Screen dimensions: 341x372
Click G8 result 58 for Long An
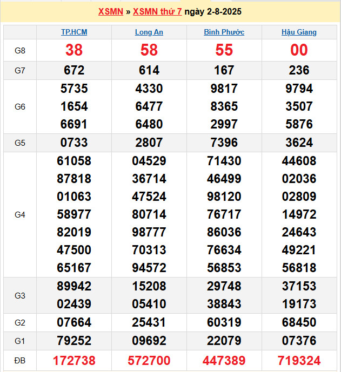click(149, 50)
